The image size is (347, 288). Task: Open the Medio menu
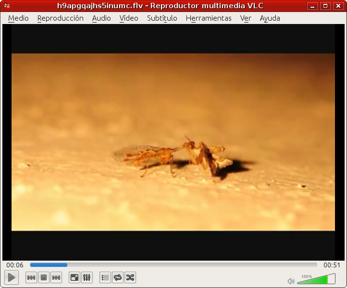[x=18, y=18]
